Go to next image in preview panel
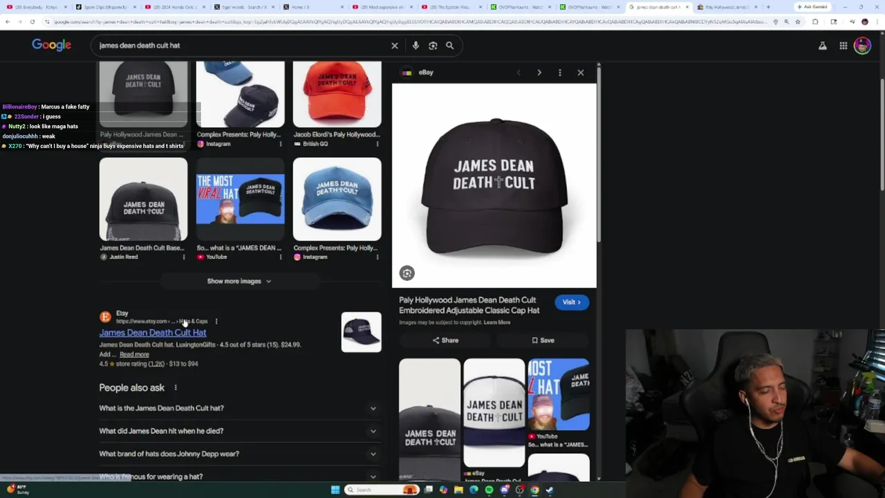This screenshot has width=885, height=498. tap(539, 73)
